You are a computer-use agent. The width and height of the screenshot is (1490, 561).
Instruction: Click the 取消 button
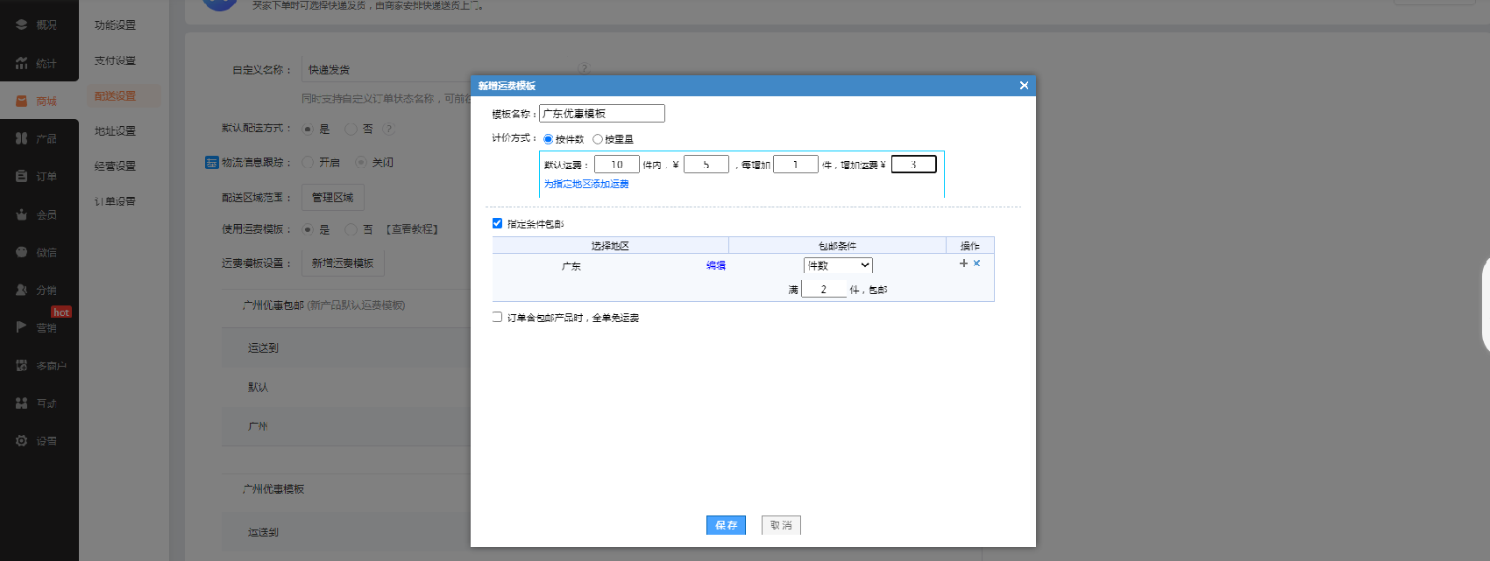pos(781,525)
